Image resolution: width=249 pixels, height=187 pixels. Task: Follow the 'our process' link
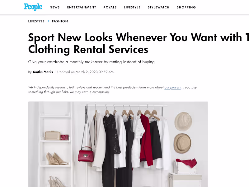pos(173,87)
